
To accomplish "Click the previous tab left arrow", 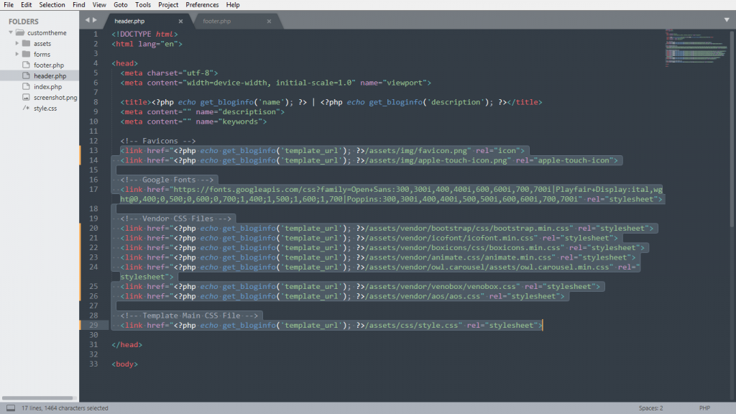I will coord(87,21).
